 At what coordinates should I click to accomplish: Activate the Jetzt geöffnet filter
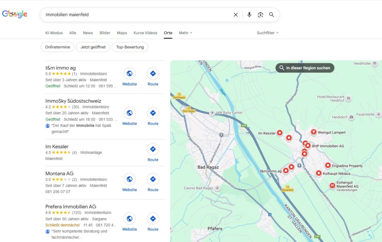(x=93, y=47)
